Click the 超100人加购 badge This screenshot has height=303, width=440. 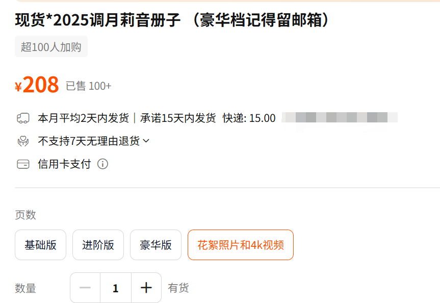(51, 47)
